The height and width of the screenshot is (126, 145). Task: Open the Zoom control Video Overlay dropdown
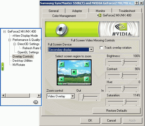[73, 96]
